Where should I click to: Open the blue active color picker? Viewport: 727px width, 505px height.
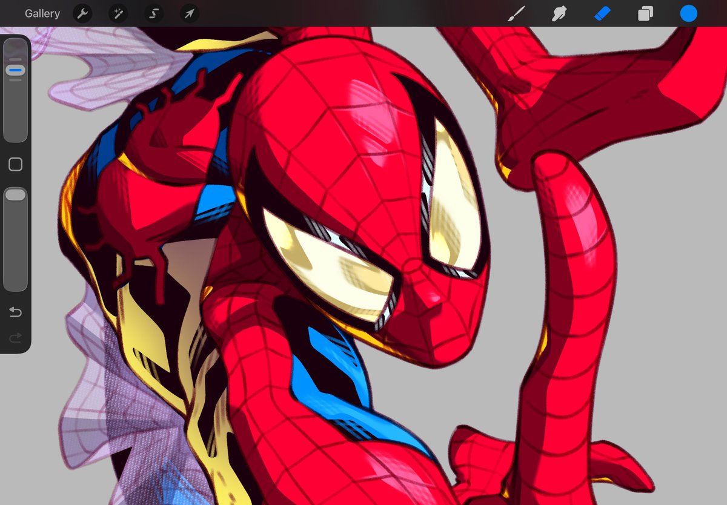[689, 13]
